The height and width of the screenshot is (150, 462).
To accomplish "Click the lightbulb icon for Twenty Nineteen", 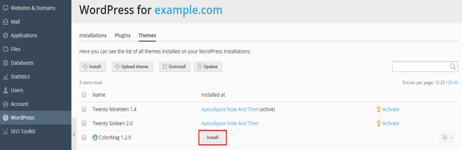I will (x=379, y=109).
